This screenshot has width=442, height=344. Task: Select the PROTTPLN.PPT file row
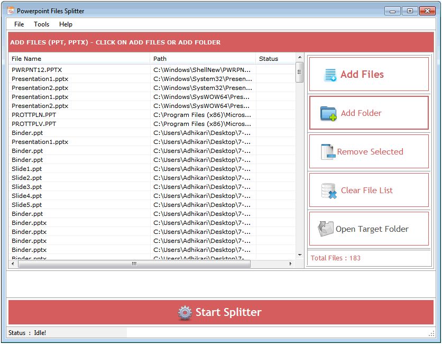[152, 115]
